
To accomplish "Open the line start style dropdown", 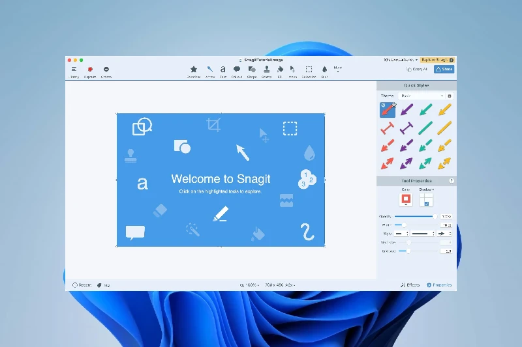I will point(401,234).
